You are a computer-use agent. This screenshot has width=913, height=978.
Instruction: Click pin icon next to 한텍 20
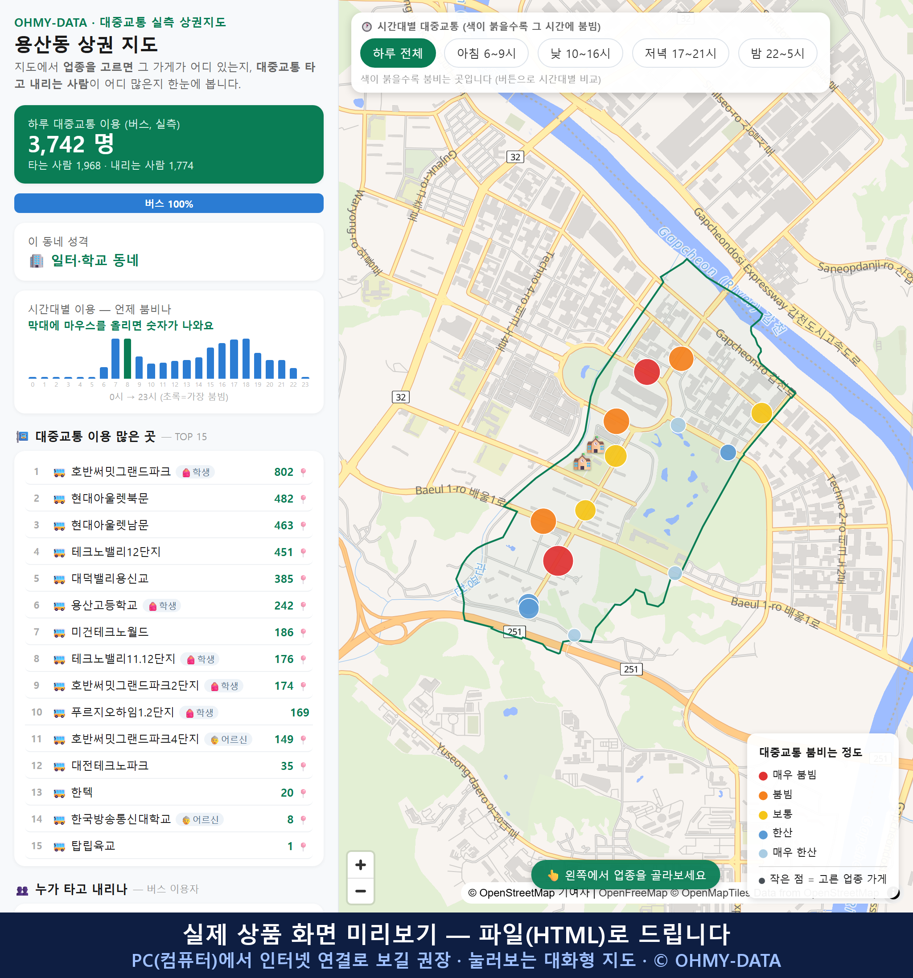303,793
